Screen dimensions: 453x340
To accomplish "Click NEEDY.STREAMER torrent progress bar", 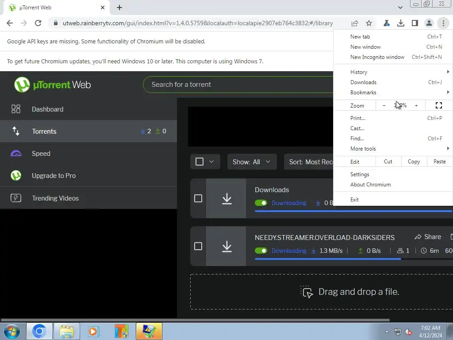I will 353,259.
